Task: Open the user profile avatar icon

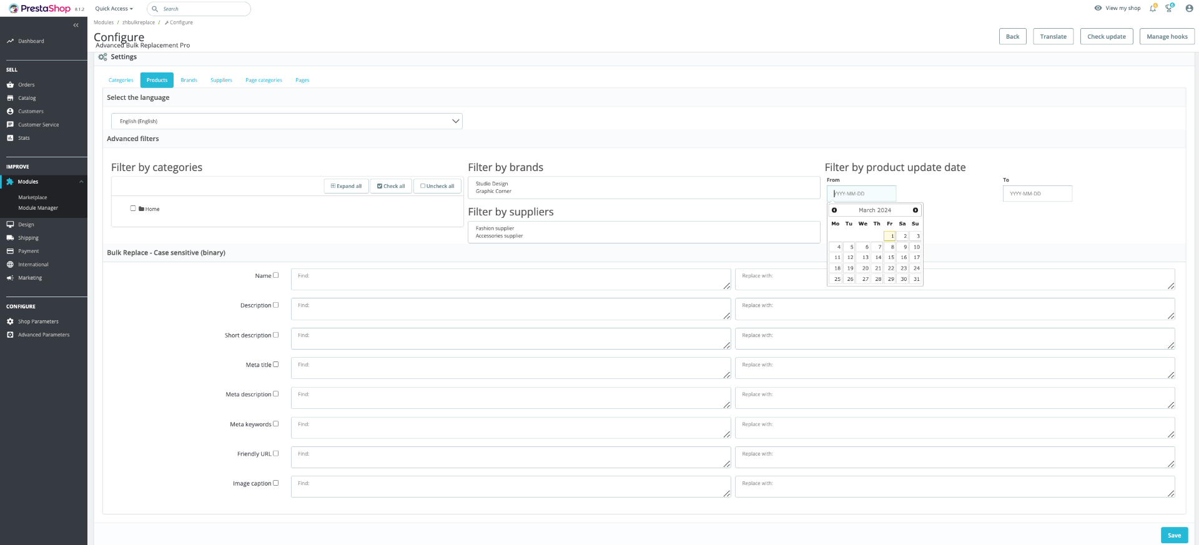Action: [x=1189, y=9]
